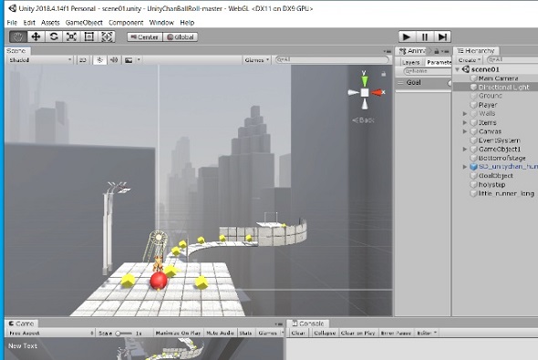
Task: Expand the GameObject1 object
Action: click(465, 149)
